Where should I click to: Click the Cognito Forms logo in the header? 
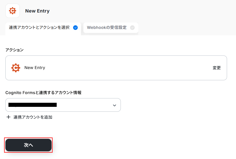click(x=13, y=11)
